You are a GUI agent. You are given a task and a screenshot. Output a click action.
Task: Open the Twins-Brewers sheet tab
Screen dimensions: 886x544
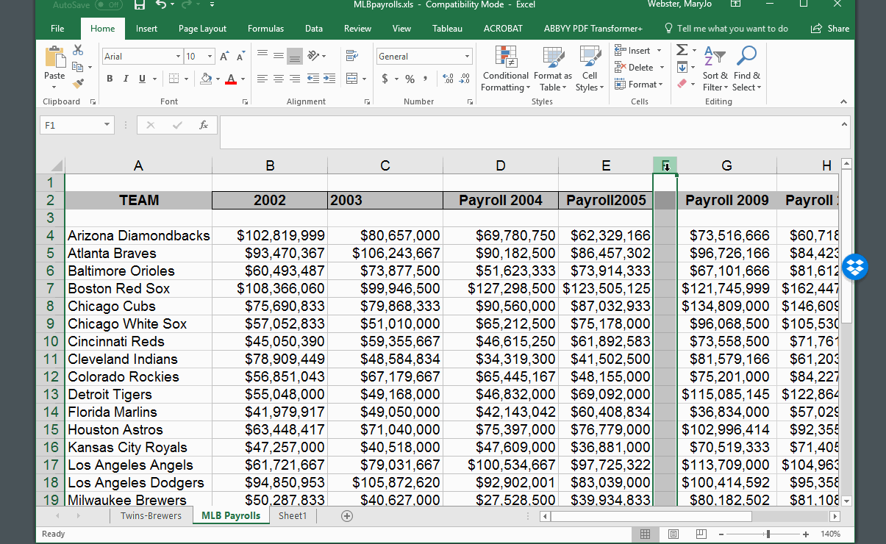click(x=151, y=516)
